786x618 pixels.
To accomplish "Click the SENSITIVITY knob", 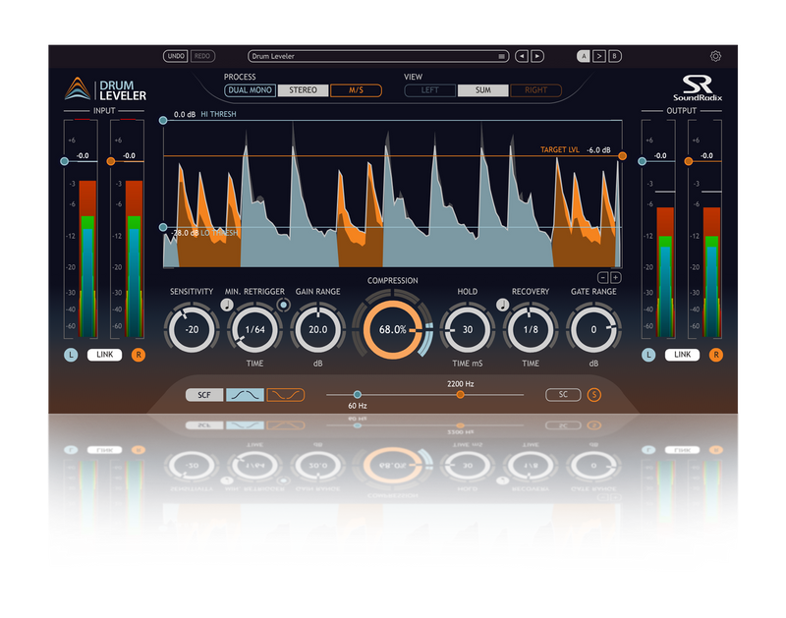I will pyautogui.click(x=192, y=329).
